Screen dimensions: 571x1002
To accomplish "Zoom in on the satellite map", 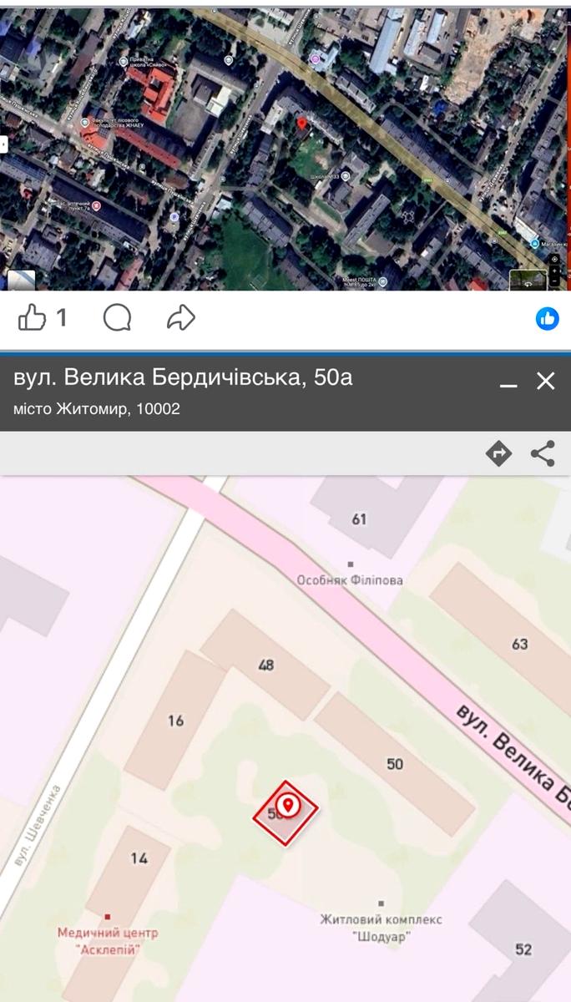I will (x=555, y=271).
